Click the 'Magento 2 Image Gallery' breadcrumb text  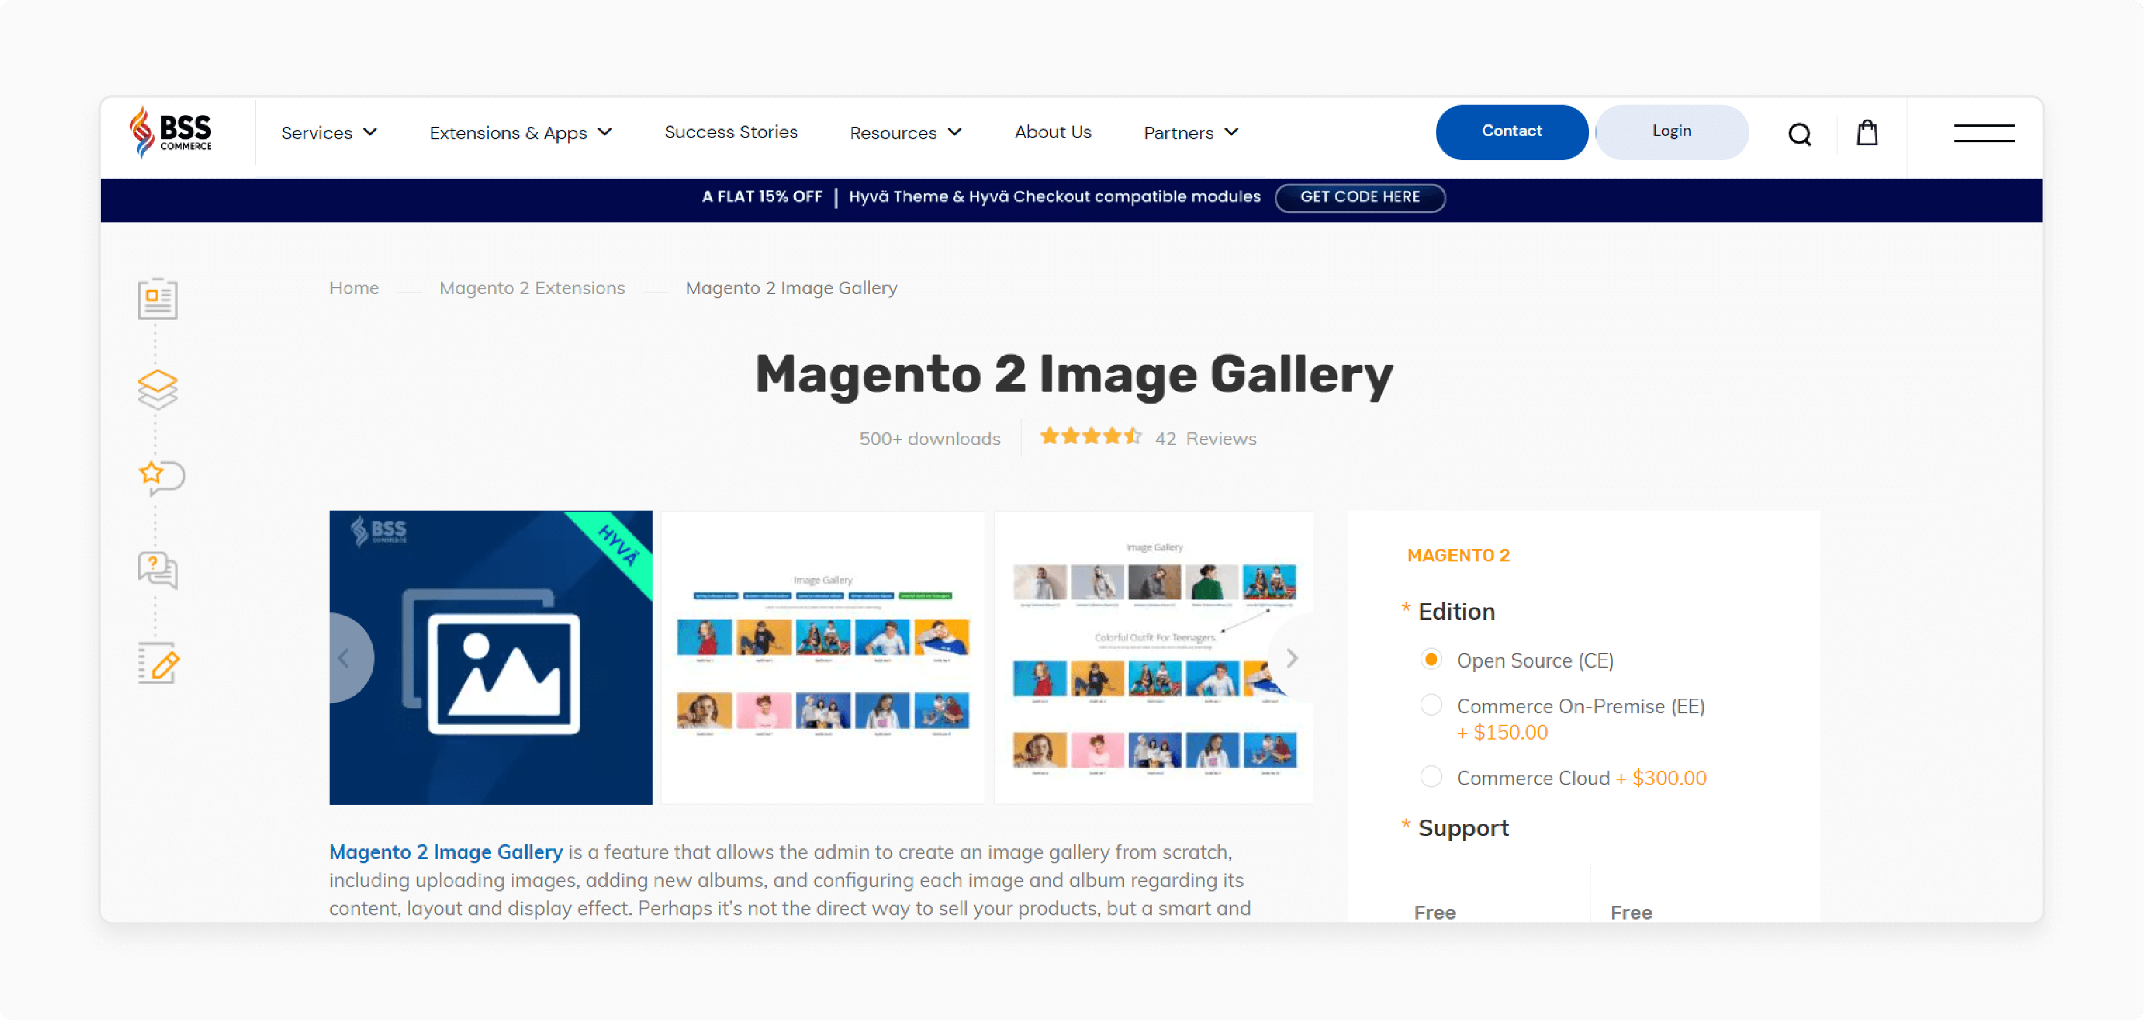tap(791, 288)
